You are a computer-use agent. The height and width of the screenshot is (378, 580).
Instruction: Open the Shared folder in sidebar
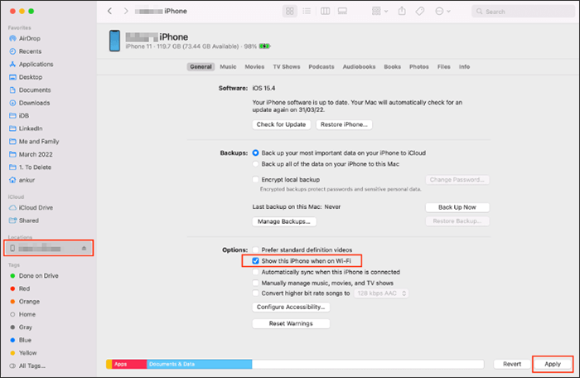[28, 220]
